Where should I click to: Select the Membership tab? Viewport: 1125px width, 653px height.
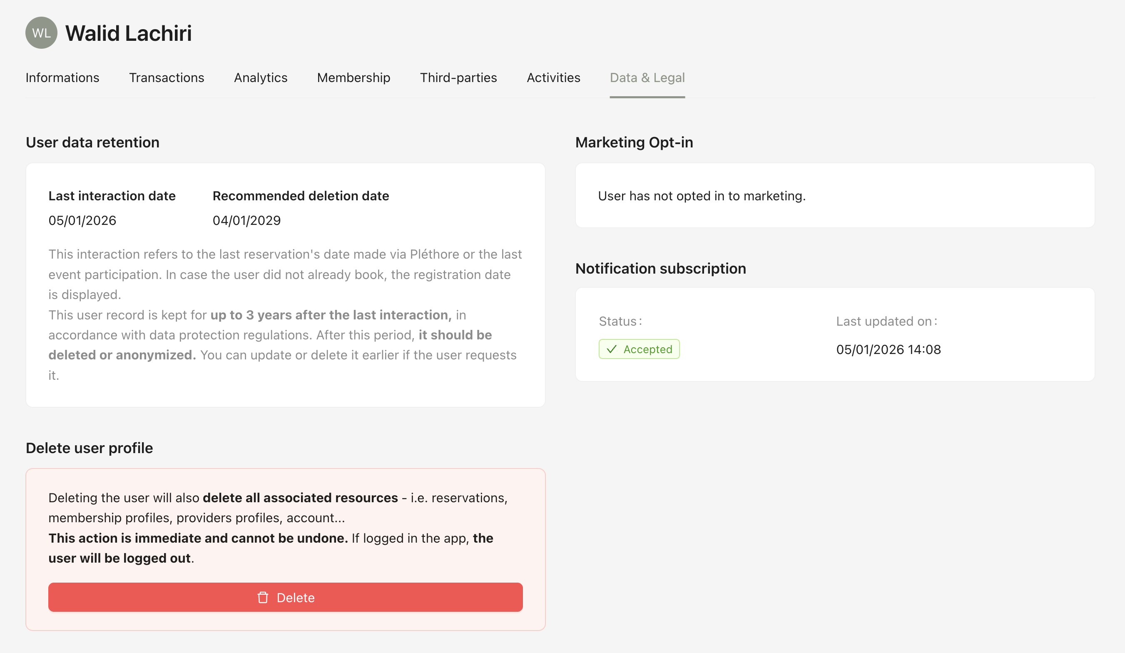pyautogui.click(x=353, y=78)
